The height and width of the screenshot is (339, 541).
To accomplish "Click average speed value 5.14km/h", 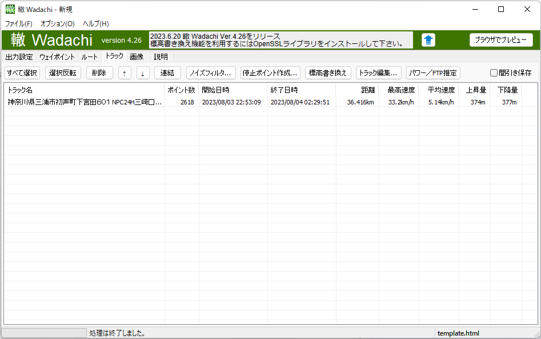I will [x=441, y=102].
